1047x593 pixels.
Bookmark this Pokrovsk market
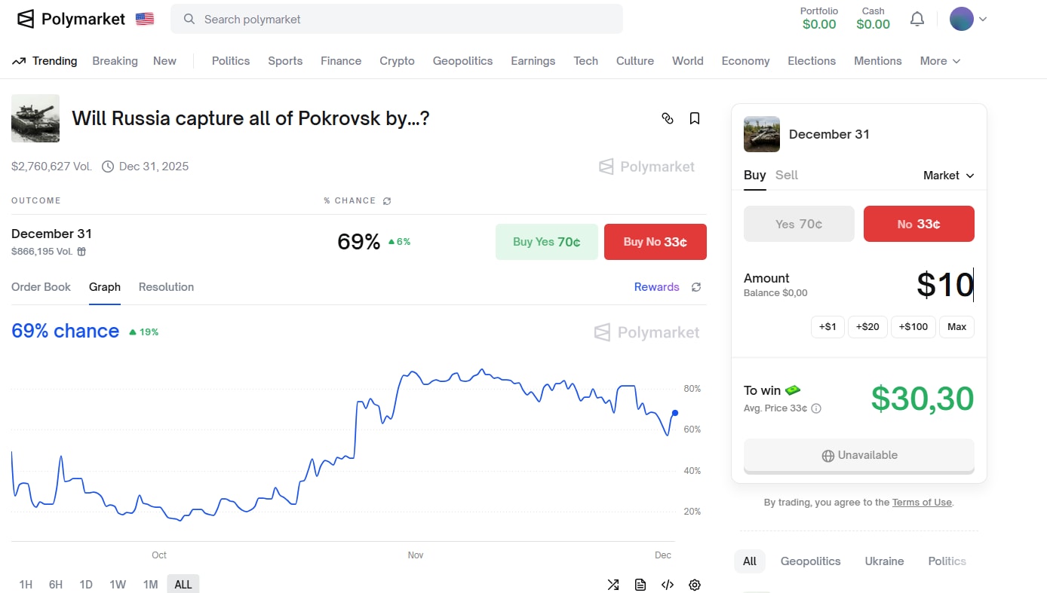click(695, 118)
